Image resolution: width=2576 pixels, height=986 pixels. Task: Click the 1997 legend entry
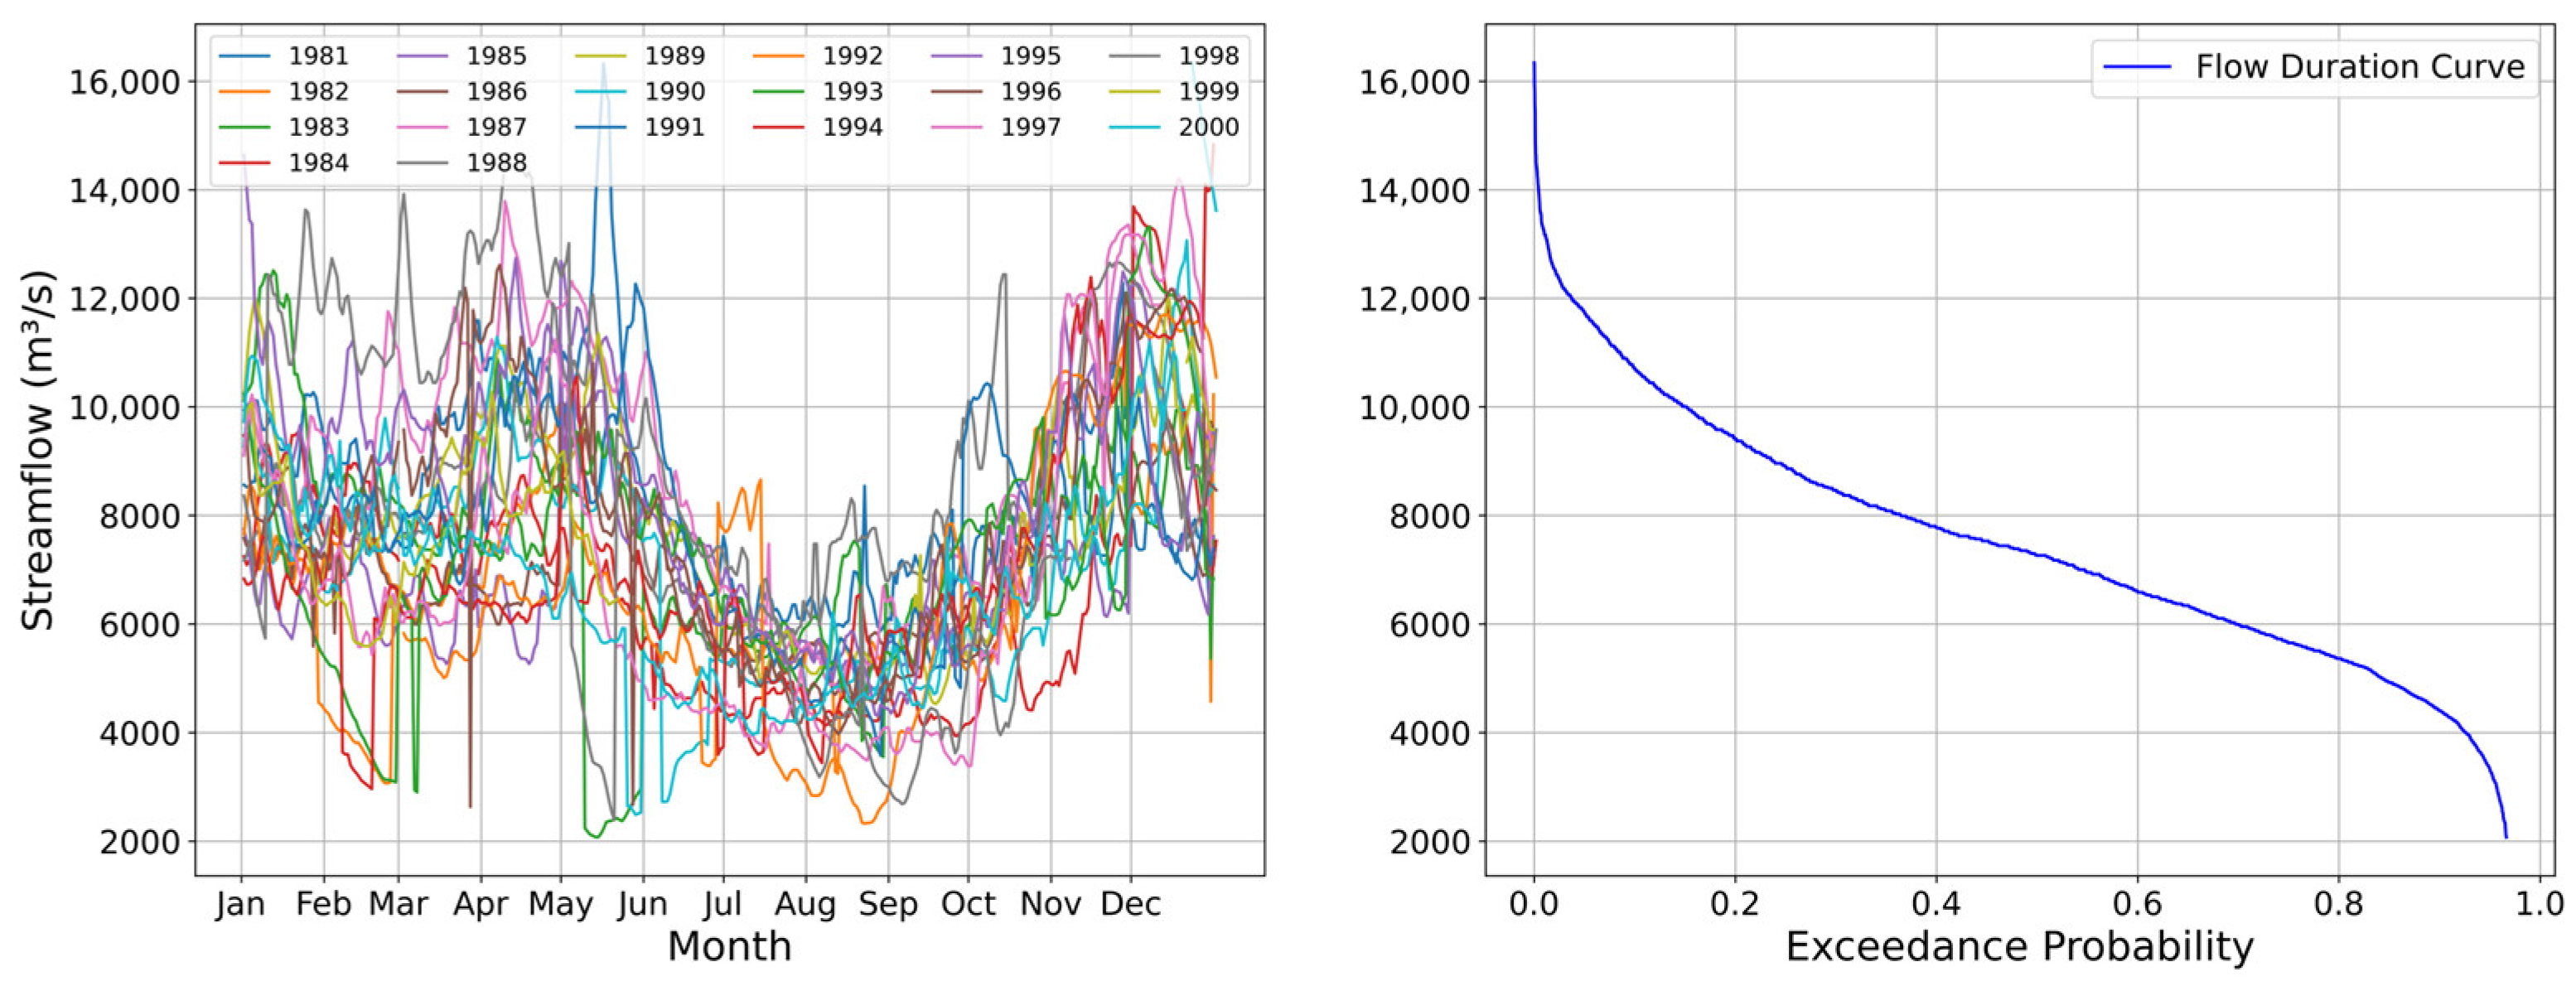[x=1030, y=127]
